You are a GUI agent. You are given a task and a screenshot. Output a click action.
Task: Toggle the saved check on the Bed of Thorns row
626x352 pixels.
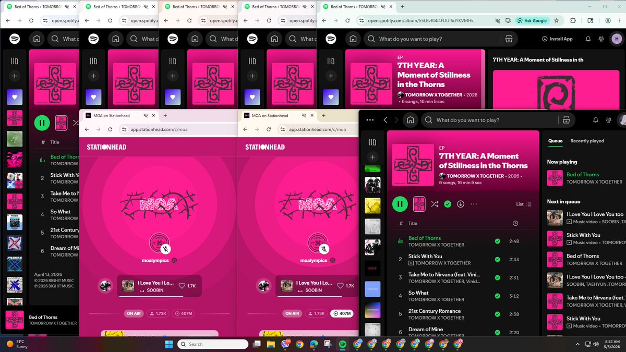(x=497, y=241)
